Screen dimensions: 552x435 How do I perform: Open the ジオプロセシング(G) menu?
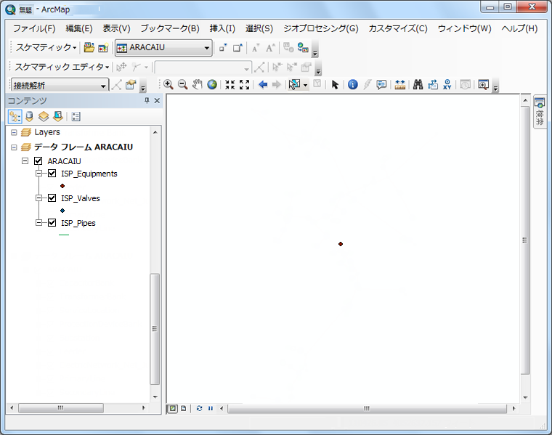click(x=320, y=28)
